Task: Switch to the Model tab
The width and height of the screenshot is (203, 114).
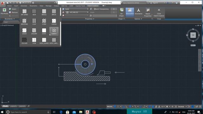Action: pos(5,106)
